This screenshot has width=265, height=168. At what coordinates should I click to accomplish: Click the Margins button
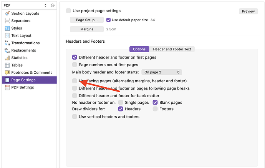[x=87, y=29]
